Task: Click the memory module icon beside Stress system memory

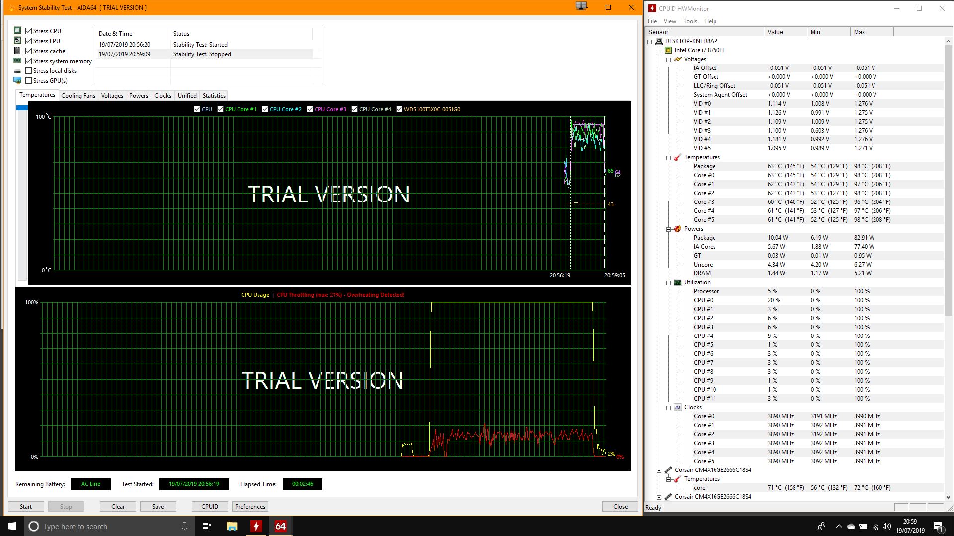Action: pyautogui.click(x=17, y=61)
